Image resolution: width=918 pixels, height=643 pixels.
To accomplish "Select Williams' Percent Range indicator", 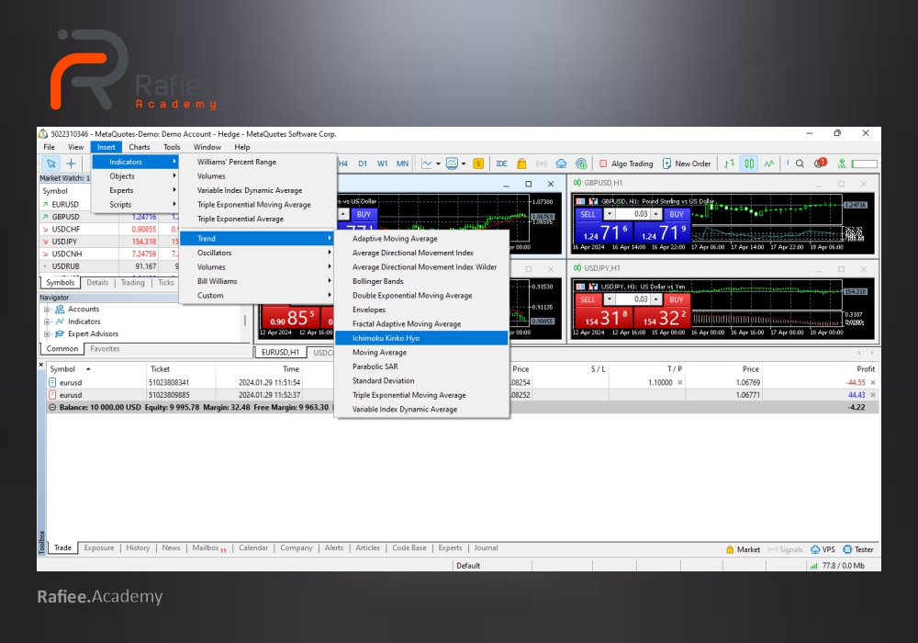I will 257,162.
